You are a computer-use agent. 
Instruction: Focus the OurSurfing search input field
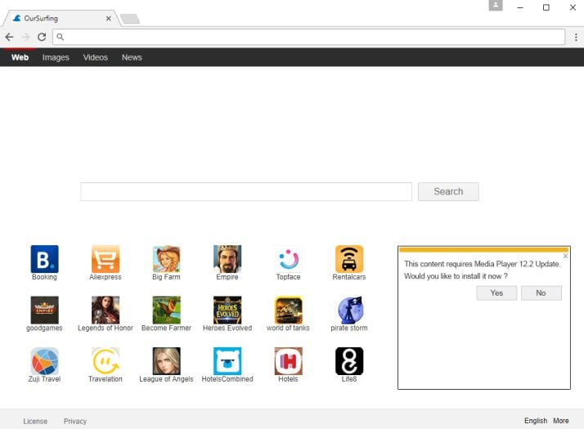(246, 191)
